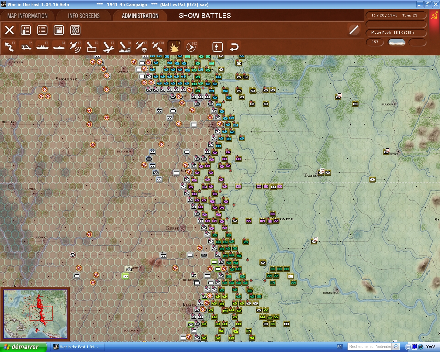This screenshot has height=352, width=440.
Task: Select the F8 bomb city icon
Action: [125, 47]
